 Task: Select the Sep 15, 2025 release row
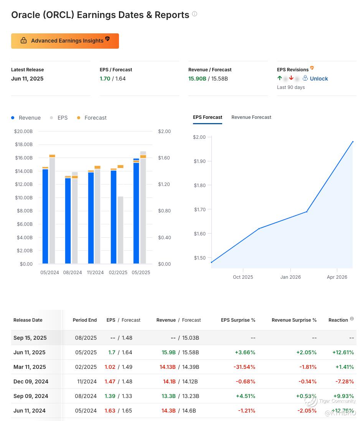point(30,338)
